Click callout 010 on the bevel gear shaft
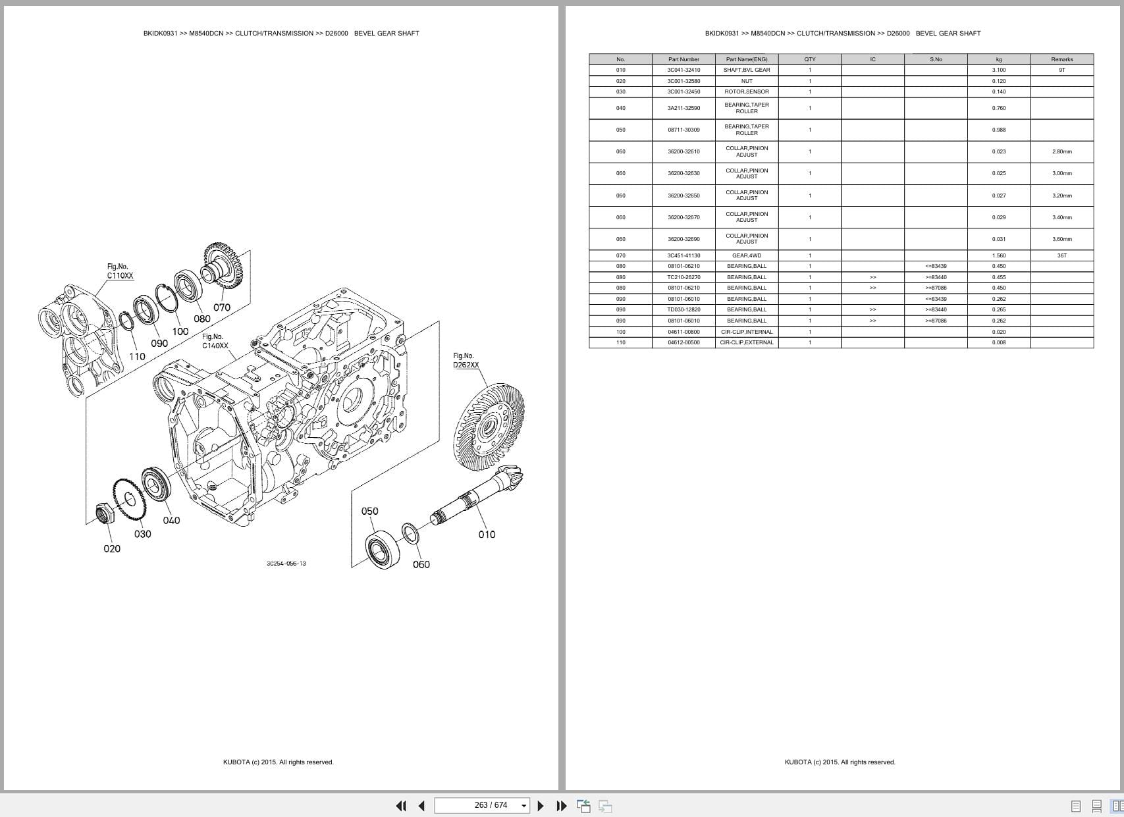 coord(487,535)
